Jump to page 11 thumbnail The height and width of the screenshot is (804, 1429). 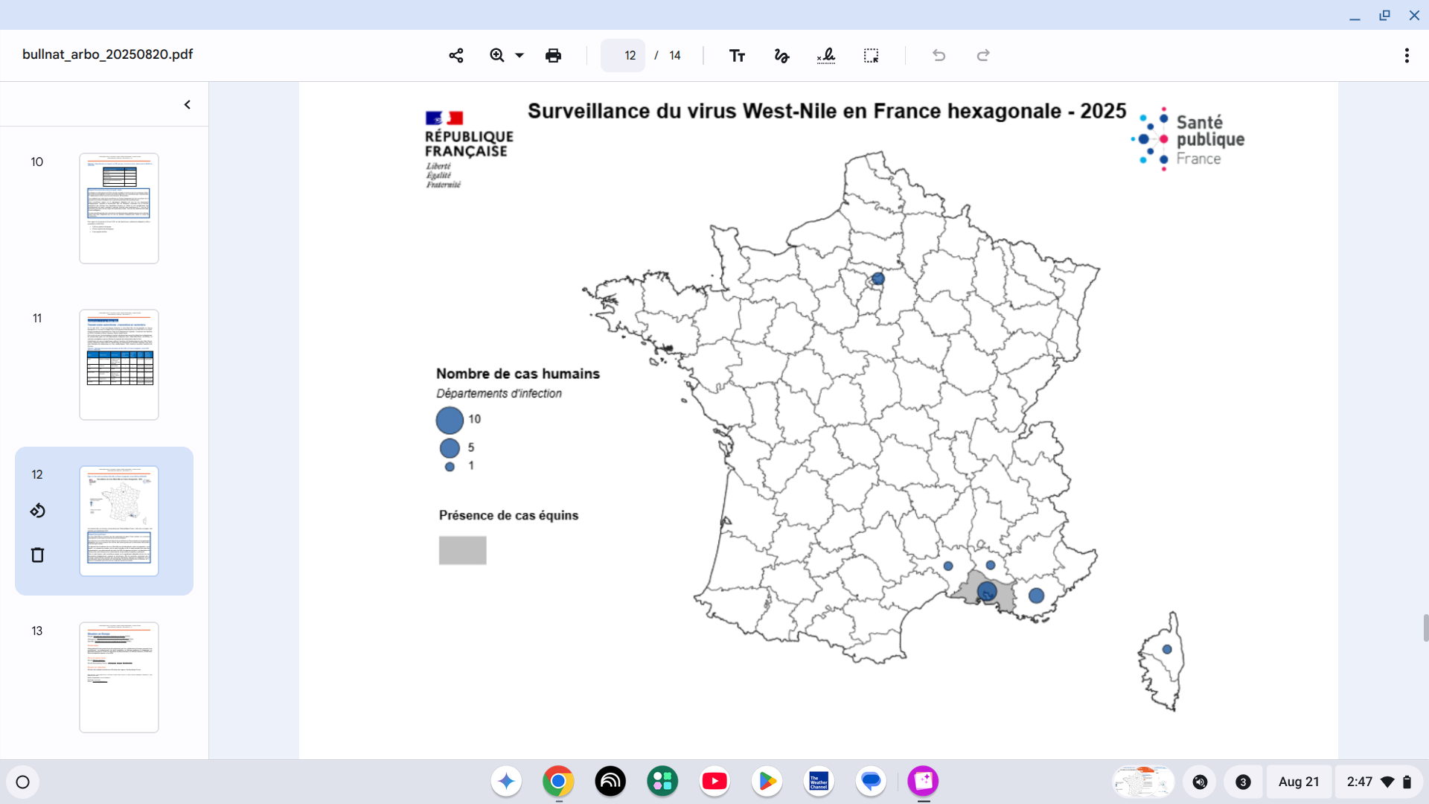pyautogui.click(x=119, y=365)
